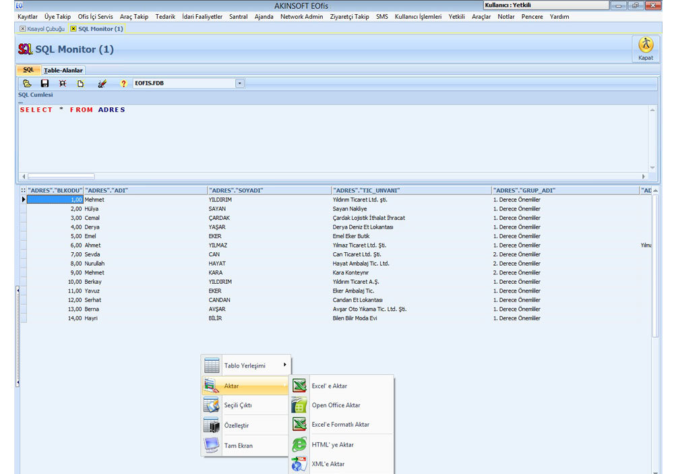Select the surname cell "CANDAN"

pyautogui.click(x=270, y=300)
